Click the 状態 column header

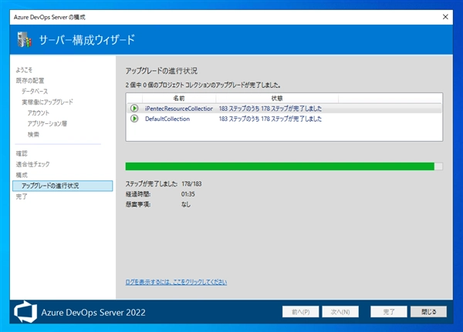(277, 98)
